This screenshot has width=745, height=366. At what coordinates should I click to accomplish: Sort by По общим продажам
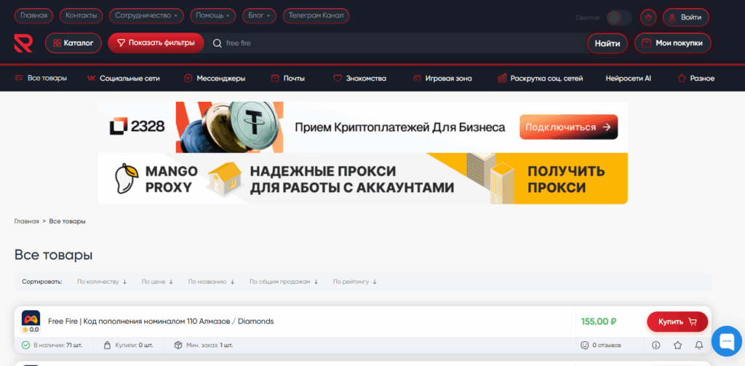(x=284, y=282)
